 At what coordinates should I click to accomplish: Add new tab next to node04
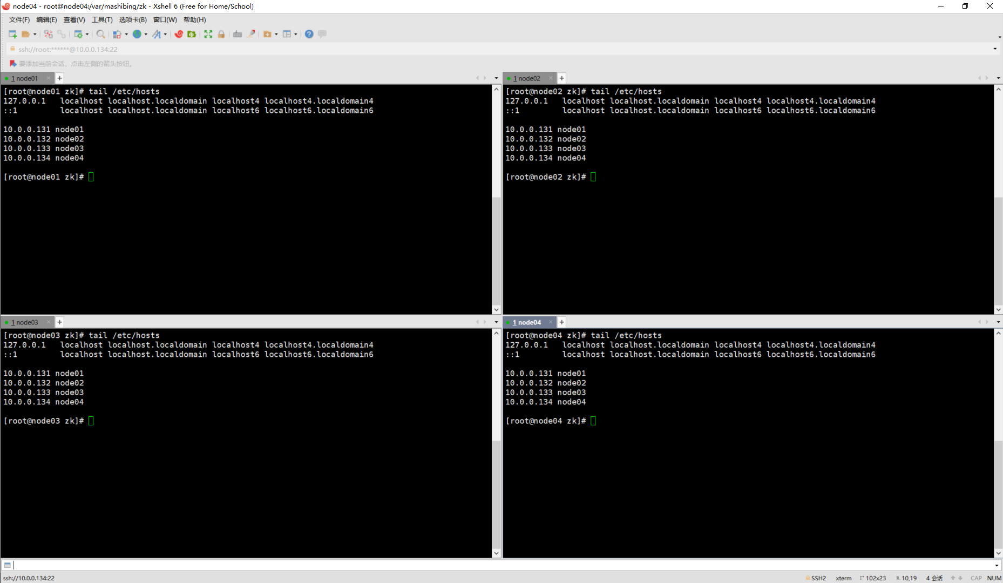click(x=562, y=322)
